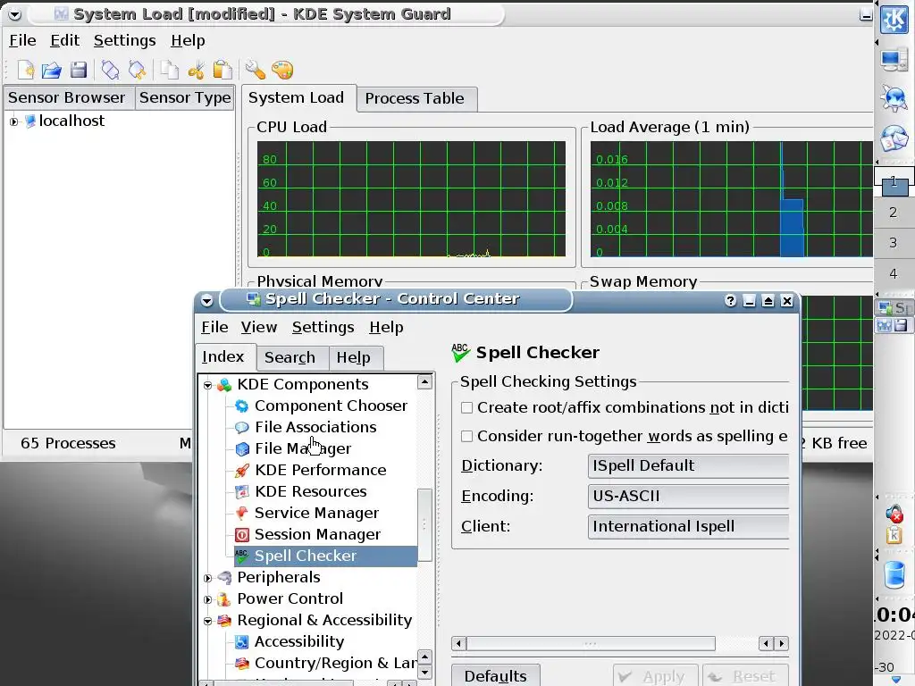
Task: Toggle Create root/affix combinations checkbox
Action: [466, 407]
